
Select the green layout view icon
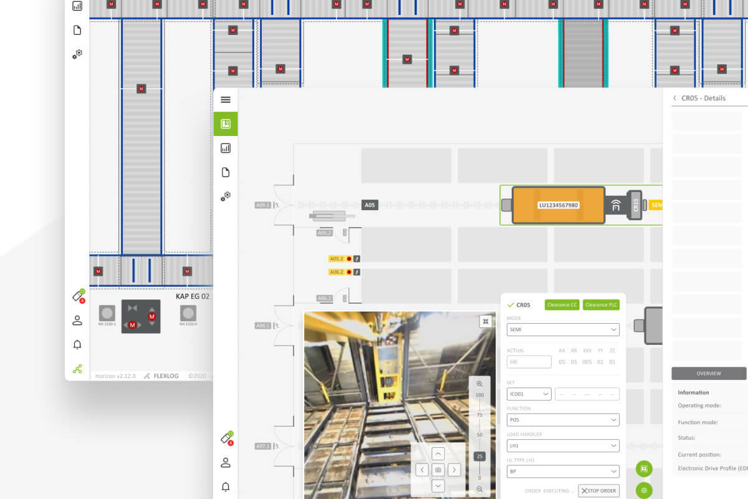point(226,124)
